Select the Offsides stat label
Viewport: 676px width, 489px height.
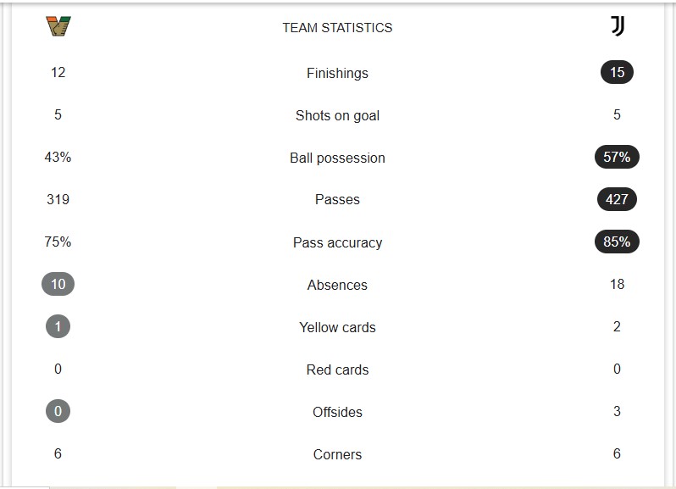coord(337,412)
